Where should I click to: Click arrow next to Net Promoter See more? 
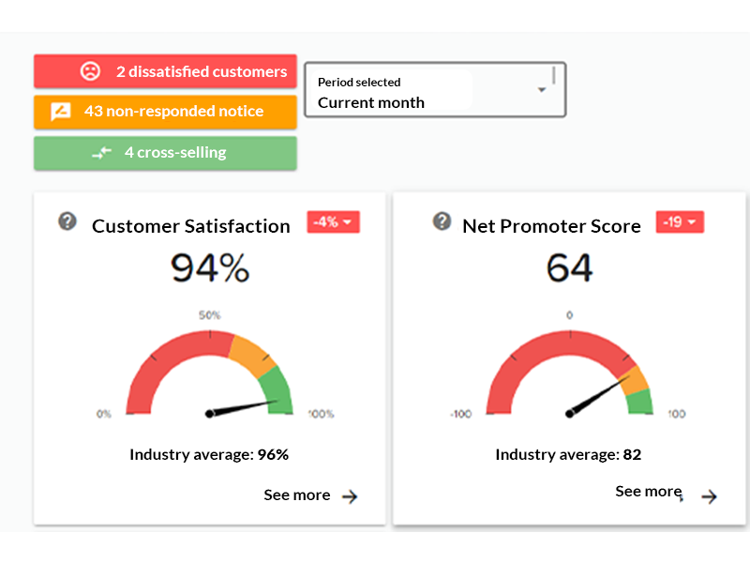(x=710, y=496)
